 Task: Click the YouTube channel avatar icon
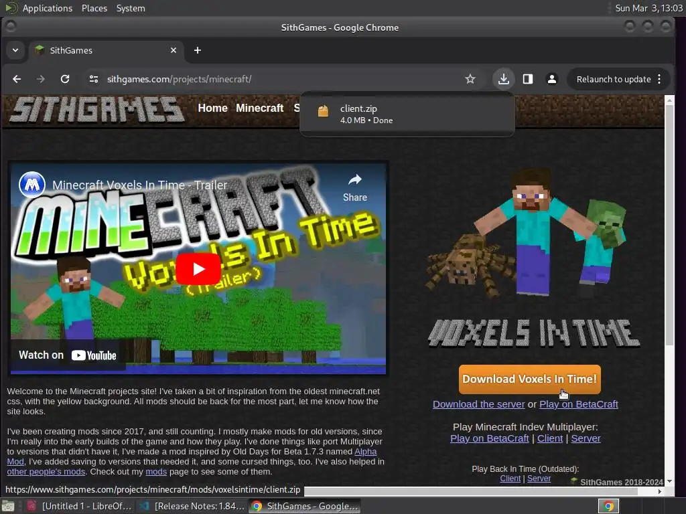pyautogui.click(x=32, y=185)
